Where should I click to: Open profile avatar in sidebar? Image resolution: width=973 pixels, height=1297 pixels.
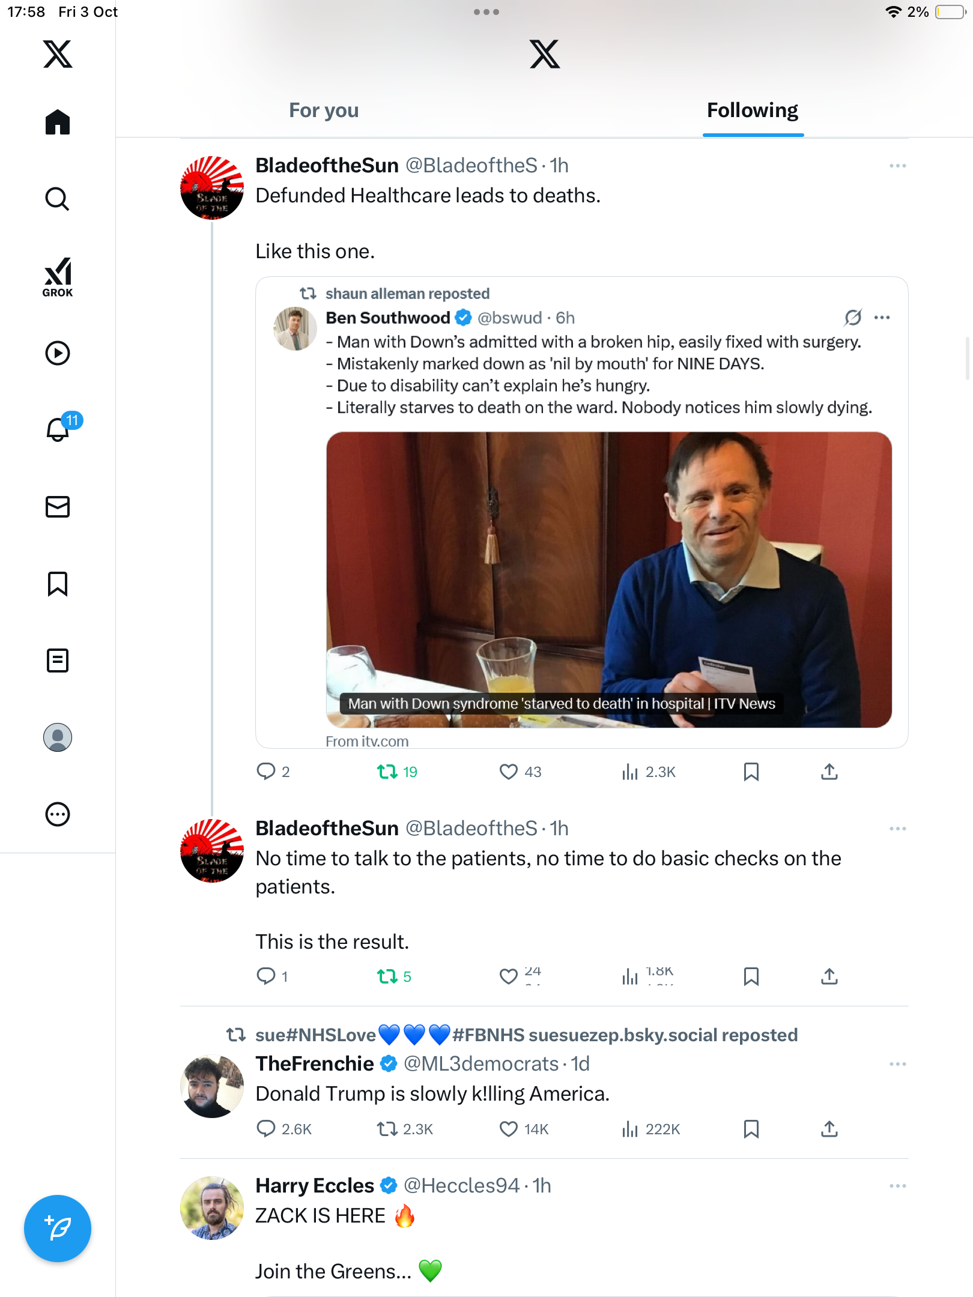coord(58,737)
